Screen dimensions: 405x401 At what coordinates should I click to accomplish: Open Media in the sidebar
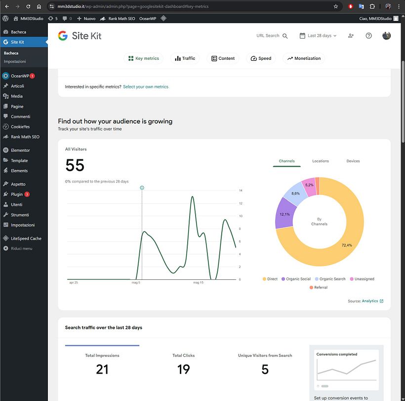[x=24, y=96]
